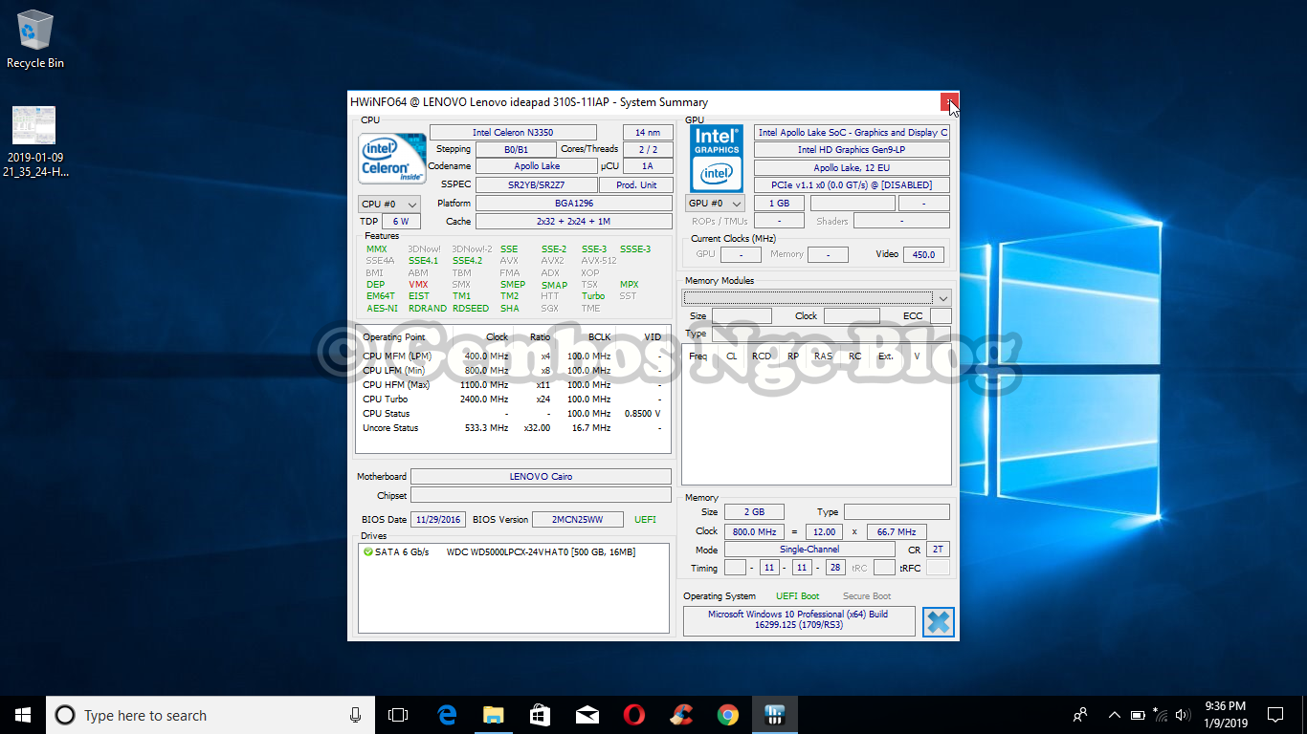
Task: Open File Explorer from the taskbar
Action: click(493, 715)
